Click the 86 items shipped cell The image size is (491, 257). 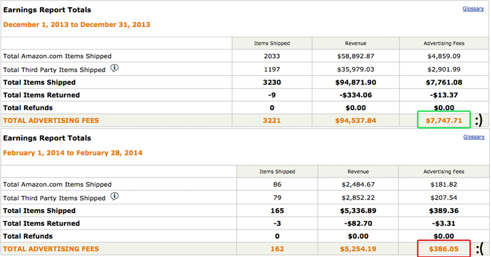point(277,185)
